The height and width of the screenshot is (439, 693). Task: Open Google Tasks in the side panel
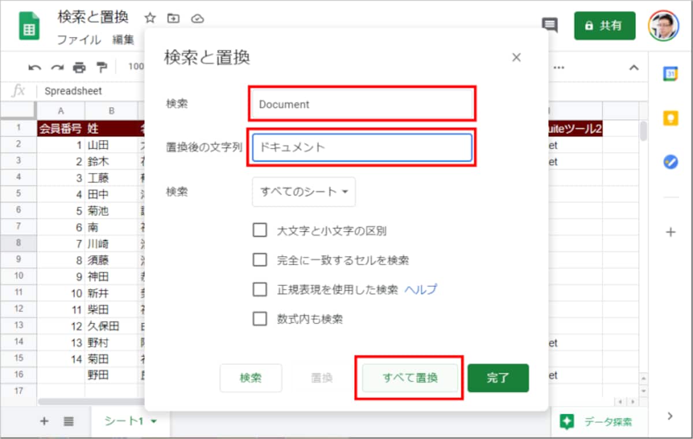(670, 162)
